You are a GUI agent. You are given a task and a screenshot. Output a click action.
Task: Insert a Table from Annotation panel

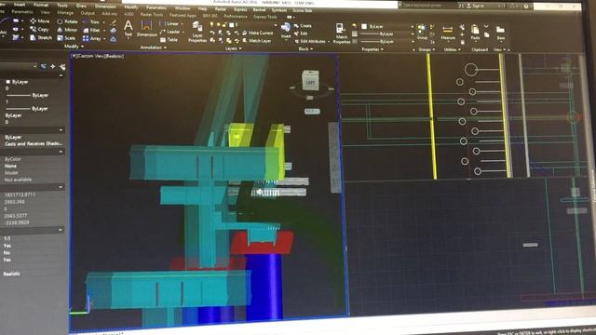click(169, 40)
